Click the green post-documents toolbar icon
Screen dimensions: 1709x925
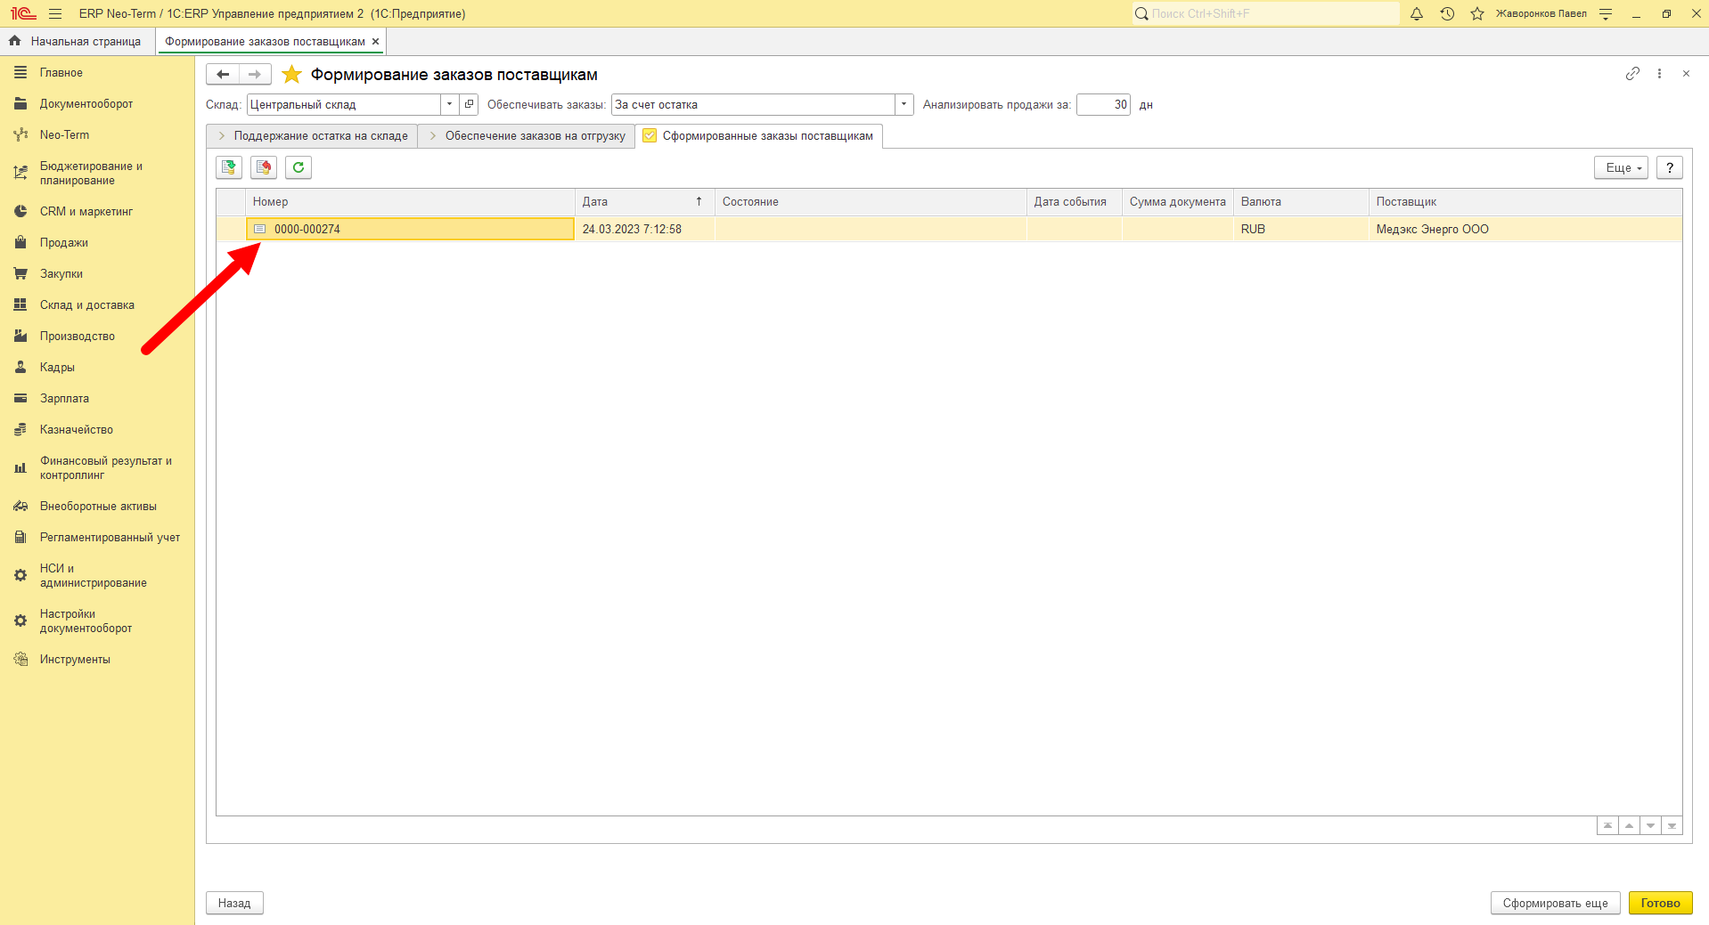230,167
